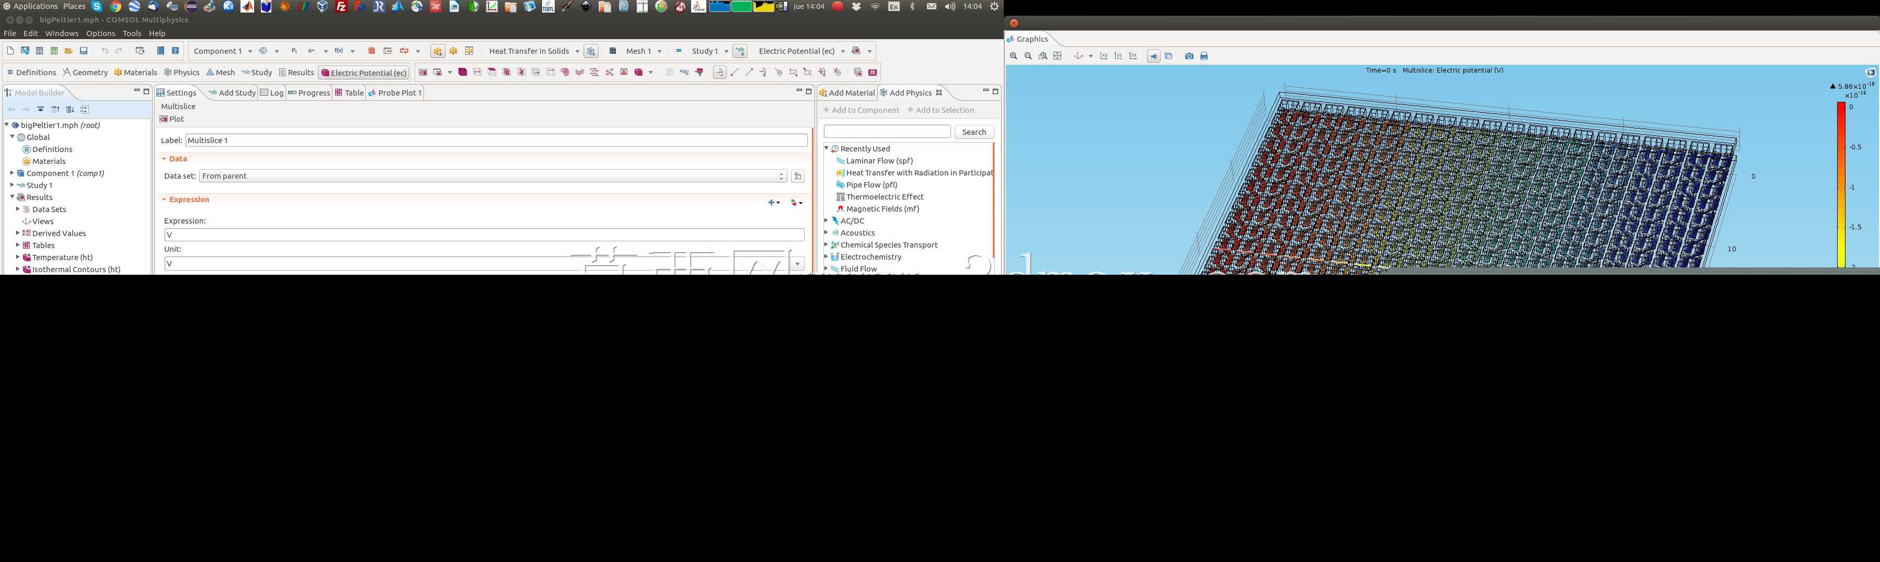1880x562 pixels.
Task: Click the color legend bar
Action: tap(1841, 185)
